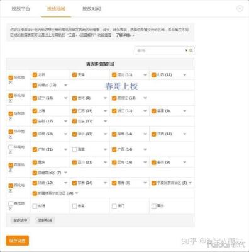Expand the 黑龙江 city list arrow
The width and height of the screenshot is (249, 252).
145,98
